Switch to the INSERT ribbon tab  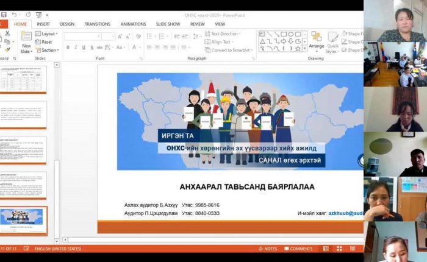click(43, 24)
